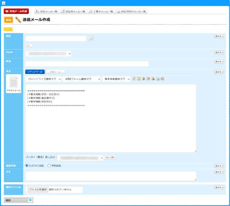This screenshot has height=206, width=230.
Task: Click the ガイド button in the 送信予約 row
Action: pos(219,166)
